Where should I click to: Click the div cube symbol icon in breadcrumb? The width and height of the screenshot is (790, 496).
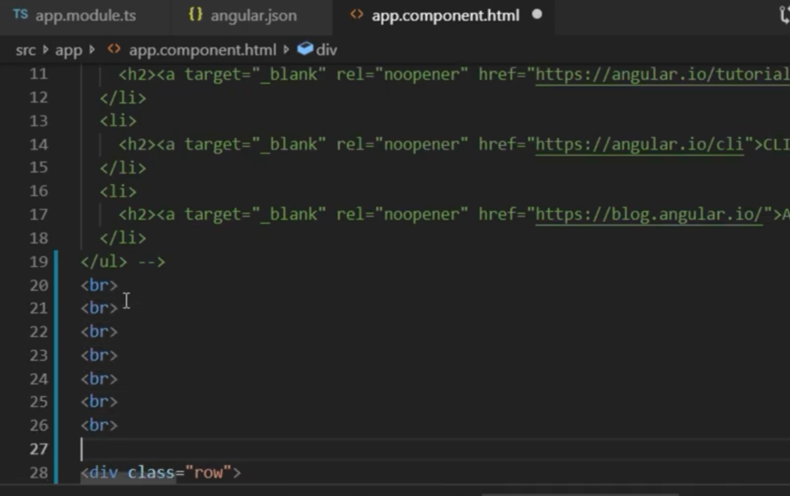coord(305,49)
